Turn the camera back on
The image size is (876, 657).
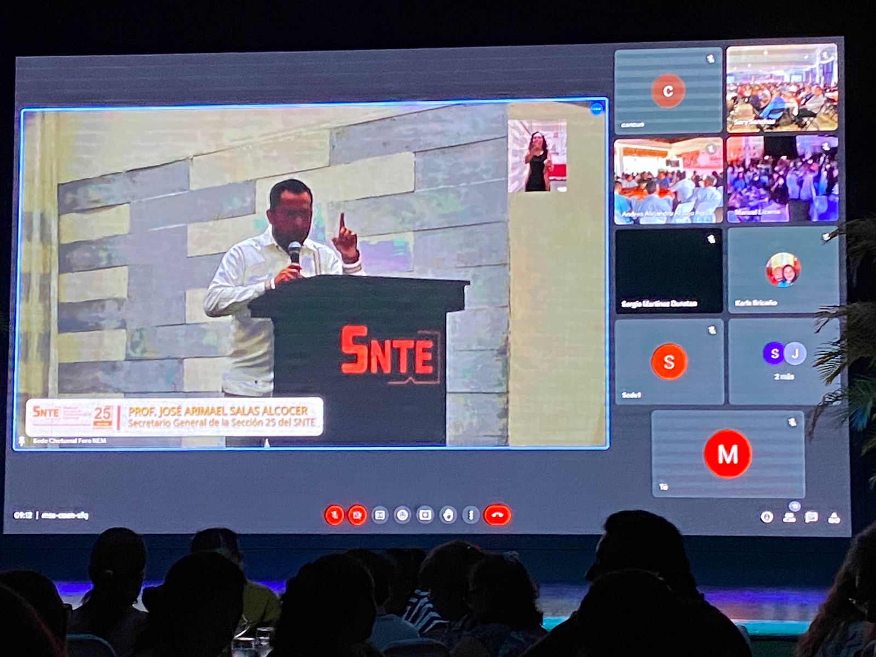coord(357,515)
